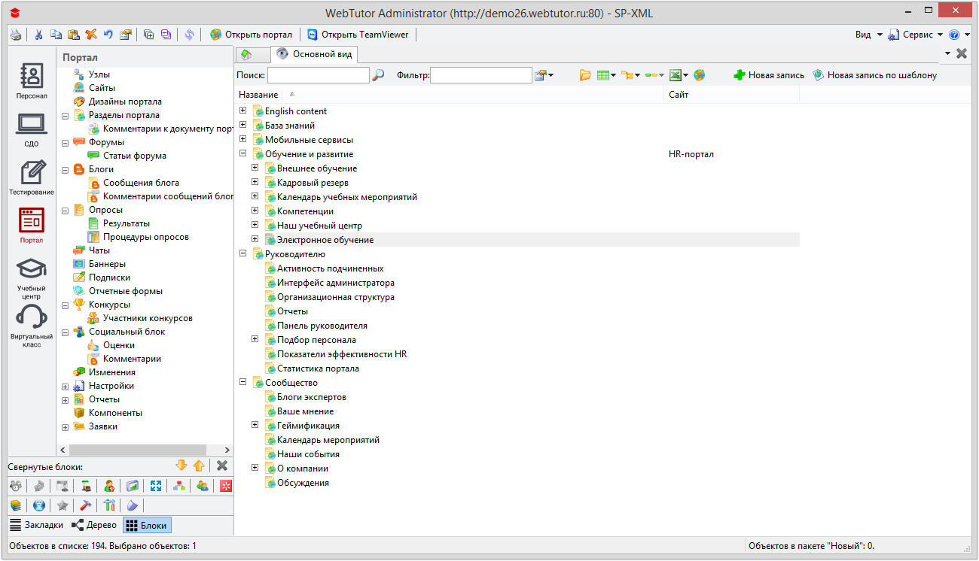Click the Excel export icon
This screenshot has width=979, height=561.
(676, 74)
